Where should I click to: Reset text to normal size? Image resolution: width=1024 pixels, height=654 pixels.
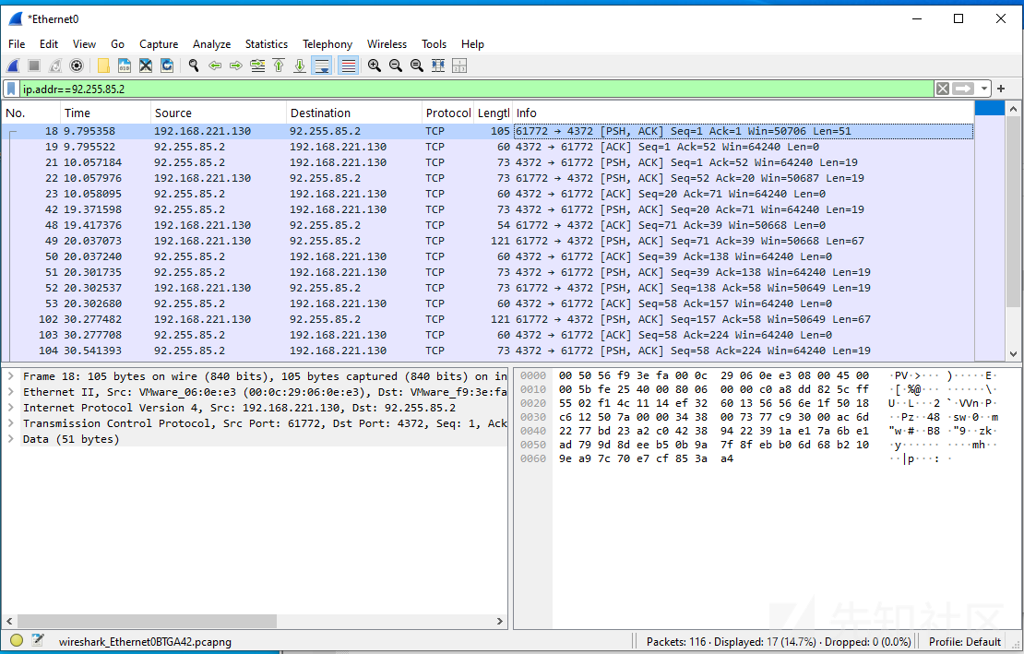[x=417, y=65]
